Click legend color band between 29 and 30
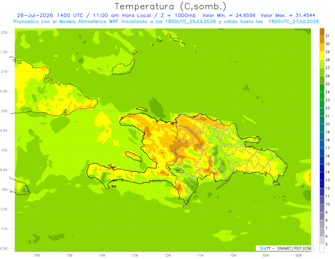 tap(322, 48)
